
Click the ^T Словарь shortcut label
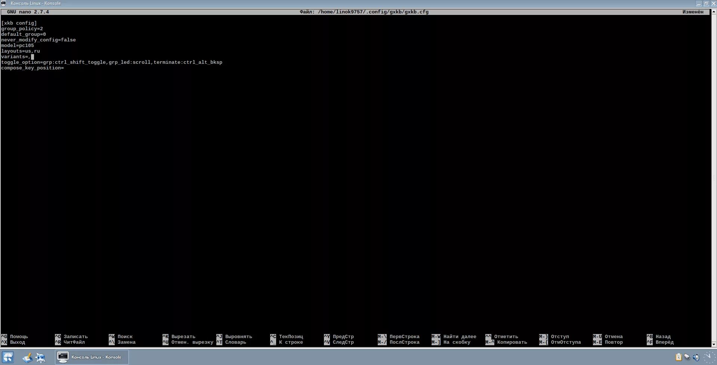click(231, 342)
